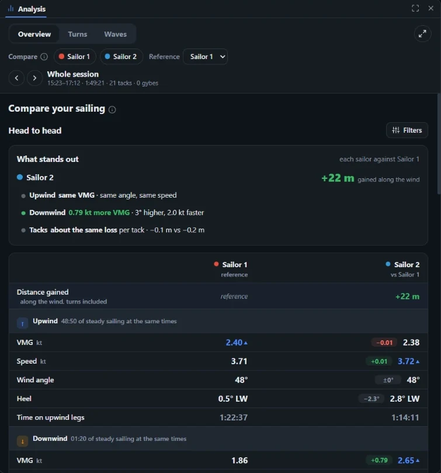Click Sailor 2 upwind speed 3.72
This screenshot has width=441, height=473.
click(x=408, y=361)
